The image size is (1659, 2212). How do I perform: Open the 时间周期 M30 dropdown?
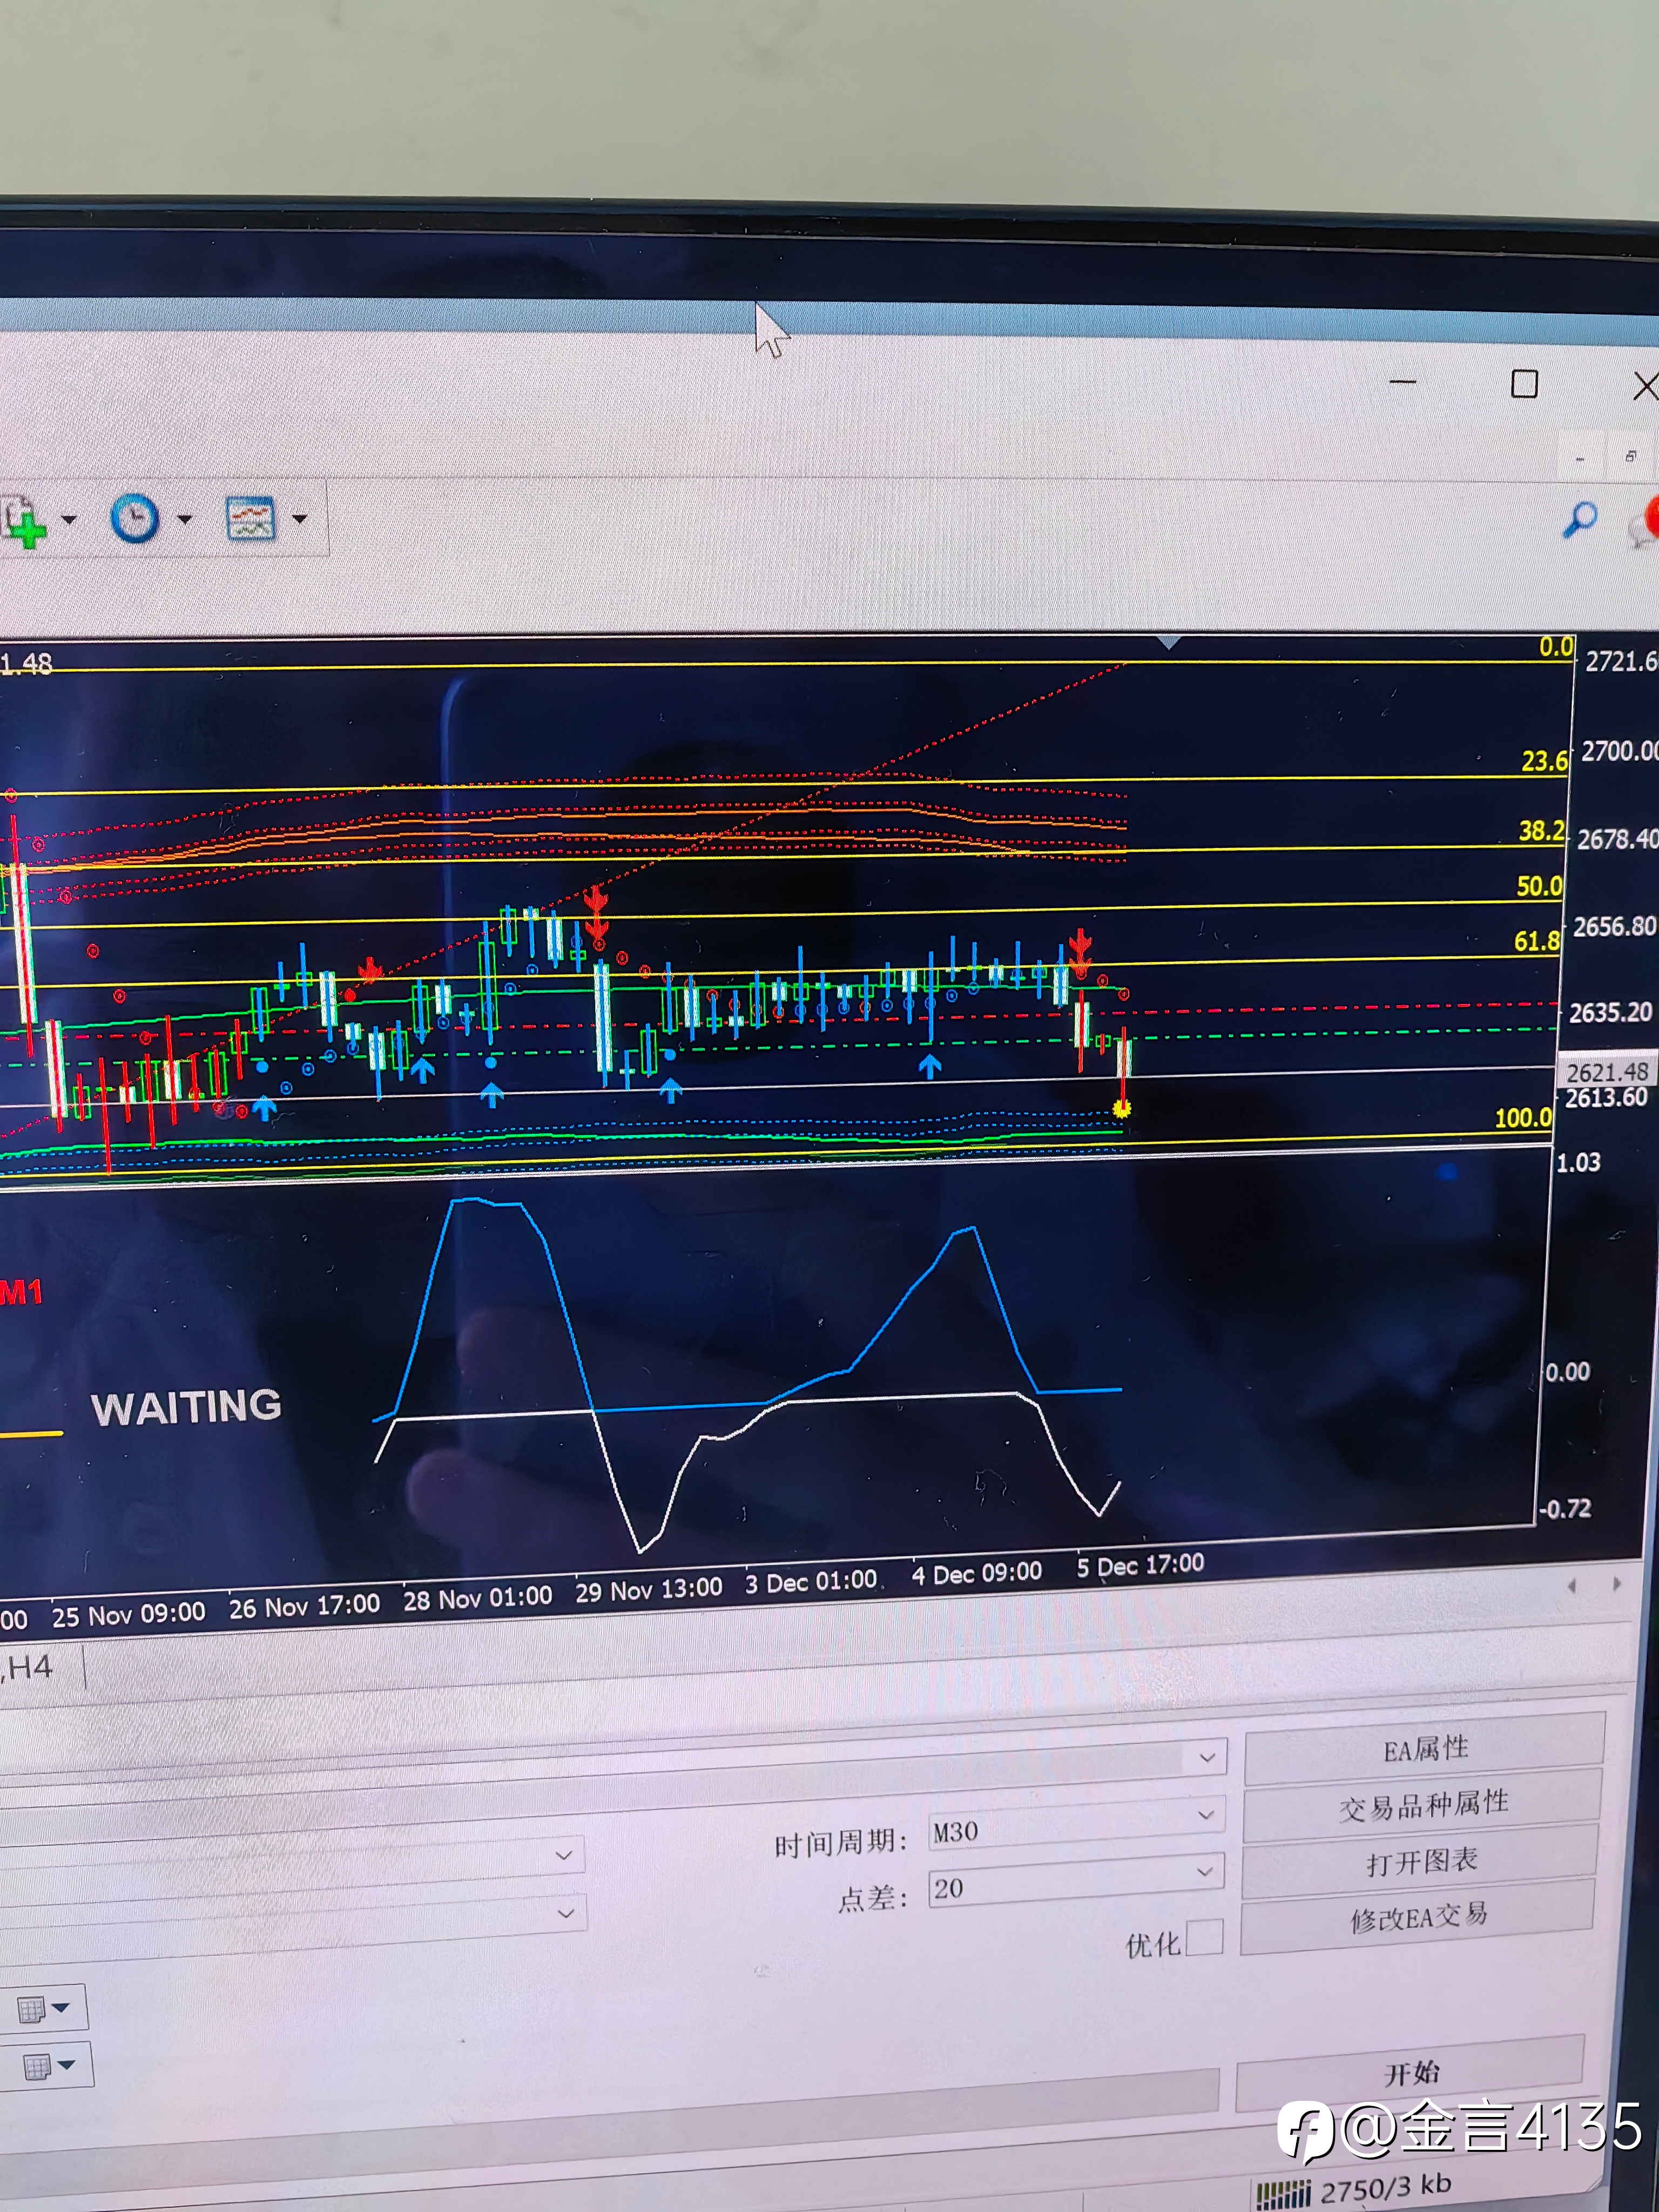pyautogui.click(x=1205, y=1815)
